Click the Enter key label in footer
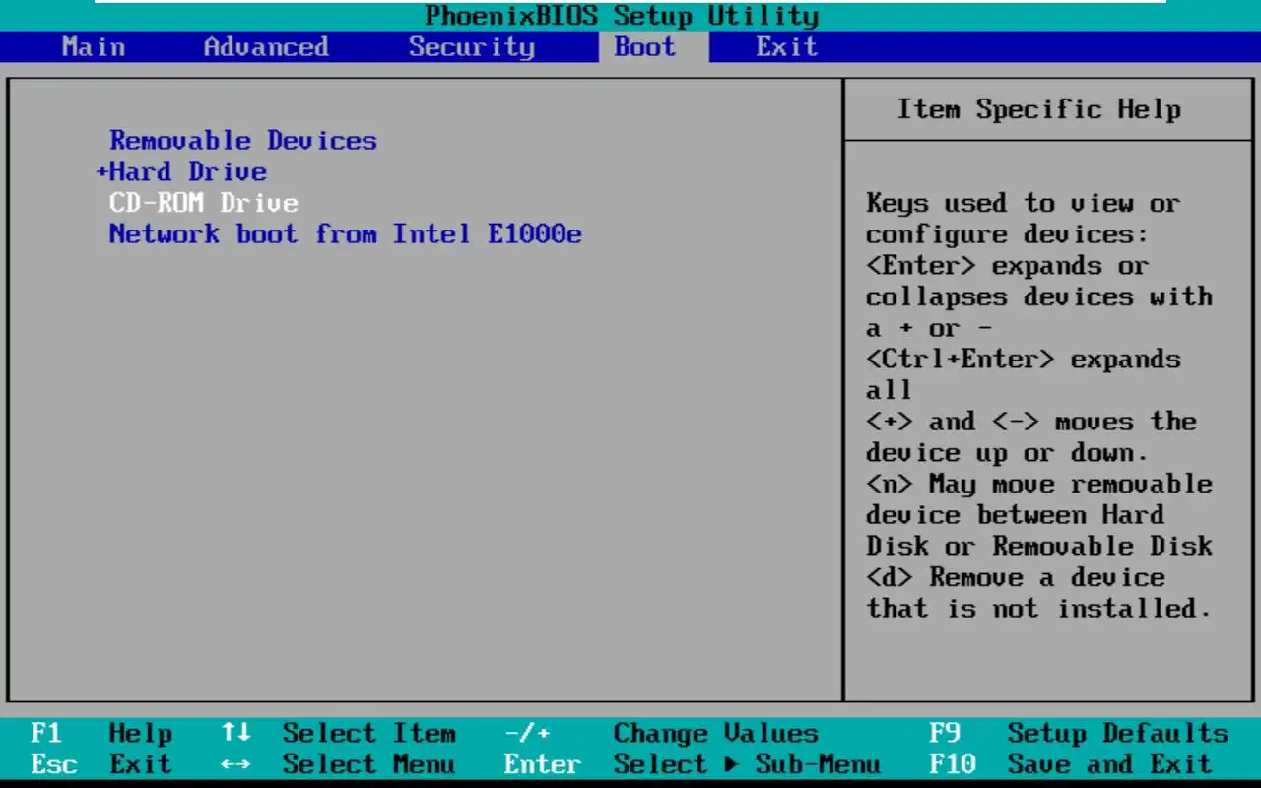This screenshot has width=1261, height=788. [543, 763]
